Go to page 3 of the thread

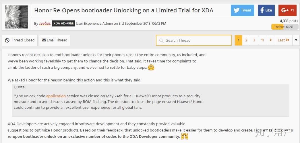[x=254, y=40]
